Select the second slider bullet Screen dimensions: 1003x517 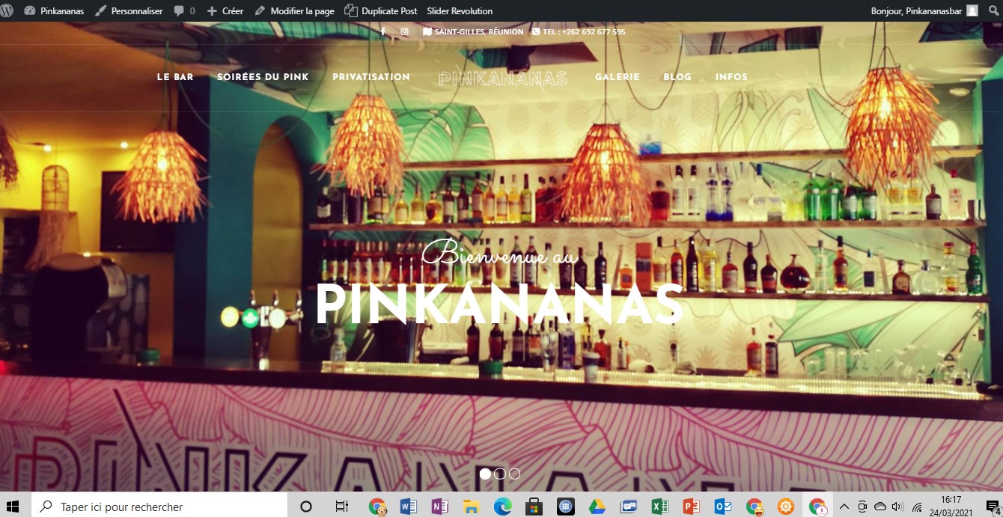[500, 474]
